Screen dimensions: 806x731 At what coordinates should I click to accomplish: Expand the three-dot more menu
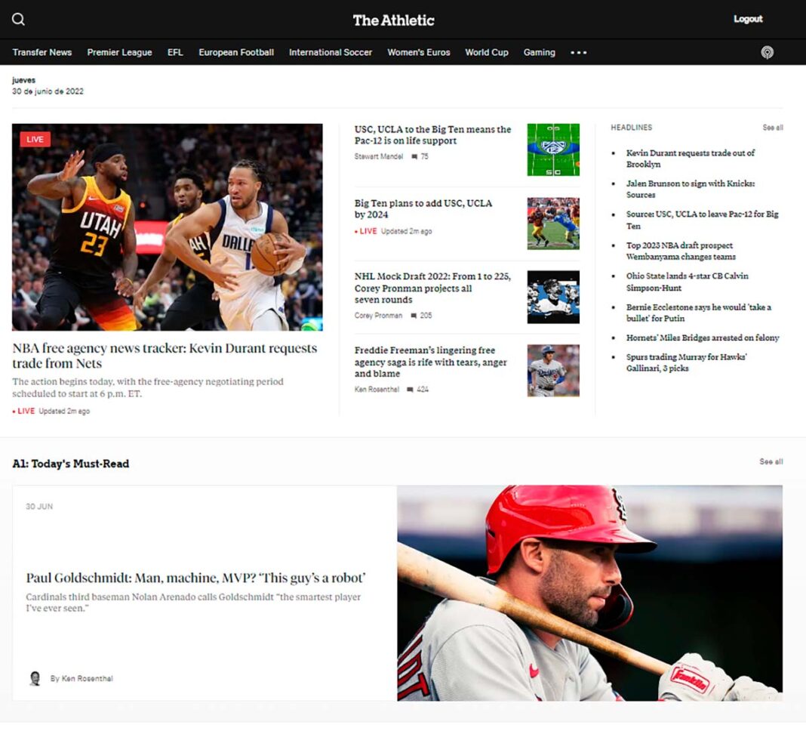click(578, 53)
